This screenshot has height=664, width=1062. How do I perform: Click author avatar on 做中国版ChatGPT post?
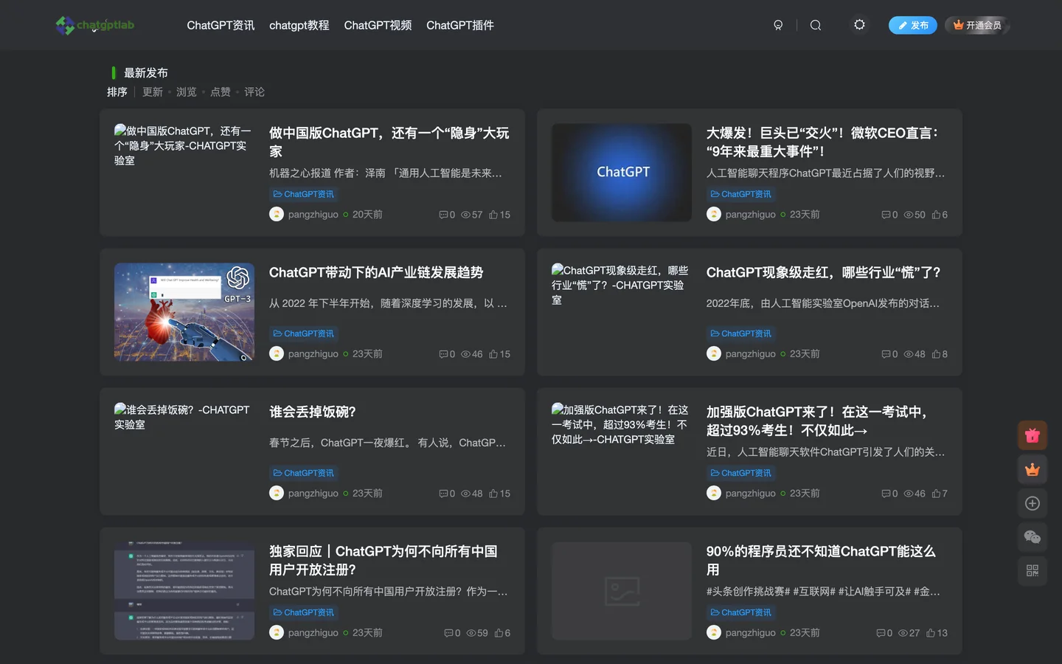(277, 215)
